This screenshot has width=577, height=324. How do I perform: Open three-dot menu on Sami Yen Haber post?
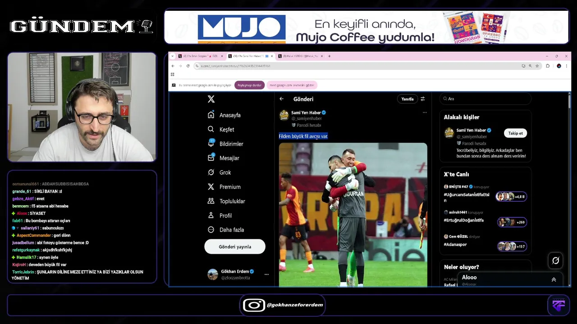click(425, 112)
